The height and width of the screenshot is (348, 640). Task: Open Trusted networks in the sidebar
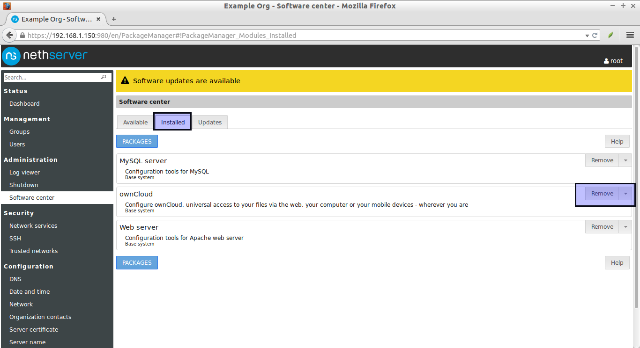click(x=33, y=251)
